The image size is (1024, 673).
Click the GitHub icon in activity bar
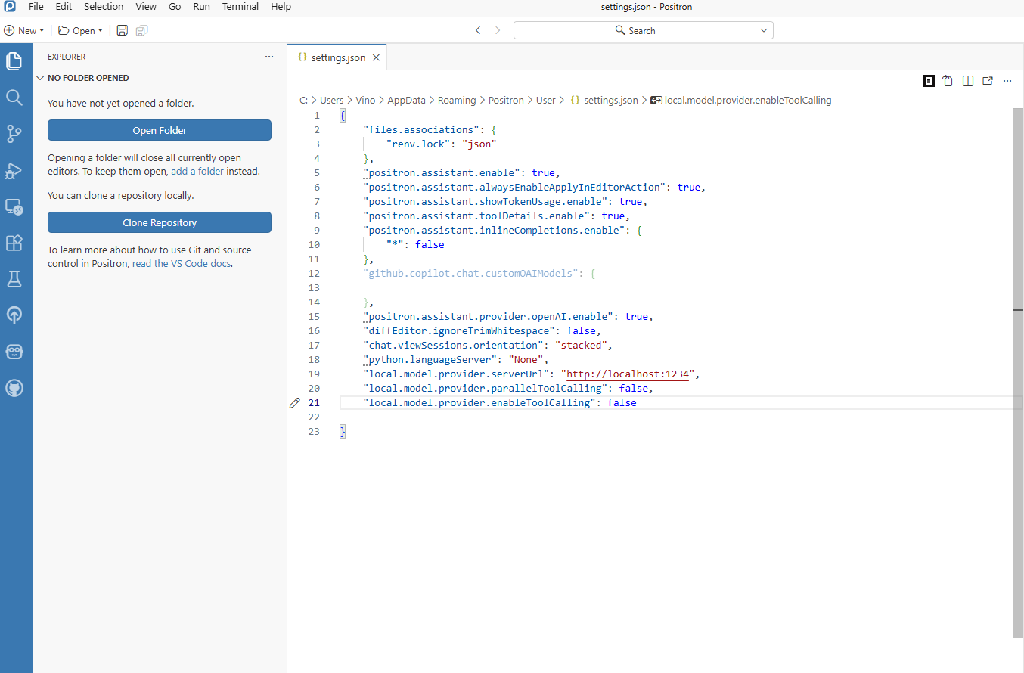(14, 388)
